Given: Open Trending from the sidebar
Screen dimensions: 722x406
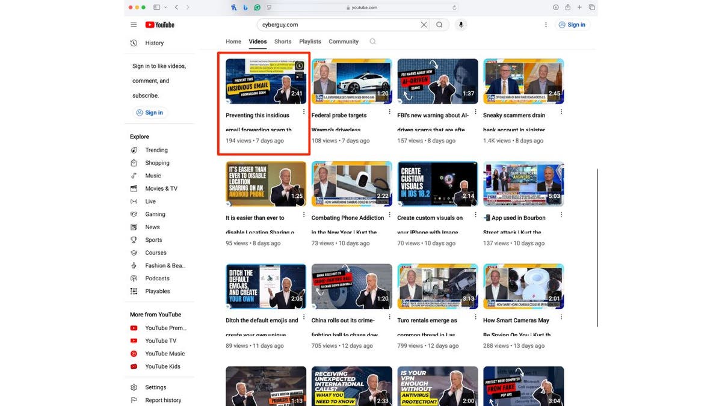Looking at the screenshot, I should pyautogui.click(x=155, y=150).
